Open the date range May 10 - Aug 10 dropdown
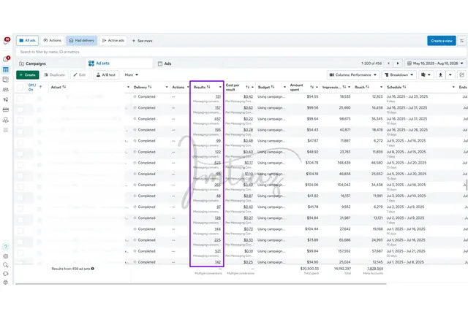 [435, 64]
